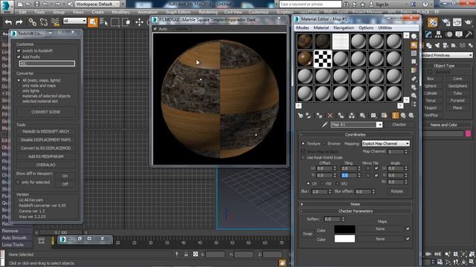Click the pink object color swatch

coord(469,133)
